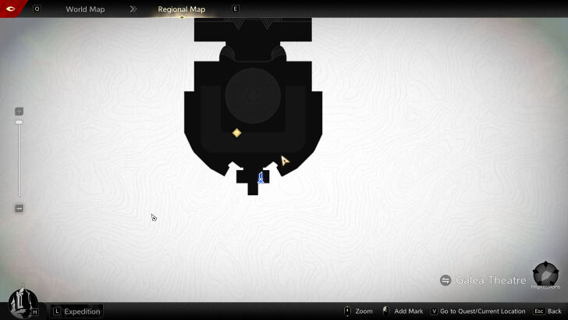This screenshot has height=320, width=568.
Task: Click the Galea Theatre location label
Action: click(491, 280)
